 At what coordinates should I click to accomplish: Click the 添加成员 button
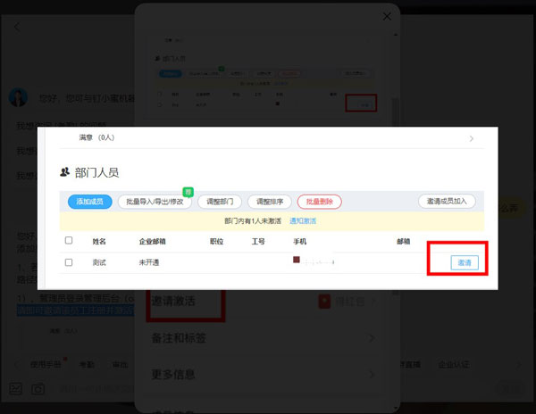[x=88, y=202]
